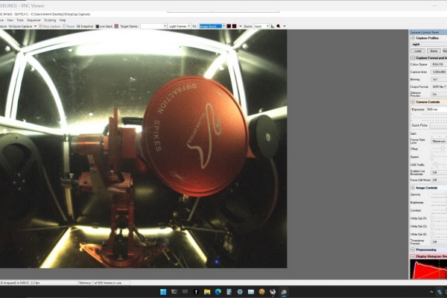Click the Camera Control Panel title bar
447x298 pixels.
pos(428,32)
